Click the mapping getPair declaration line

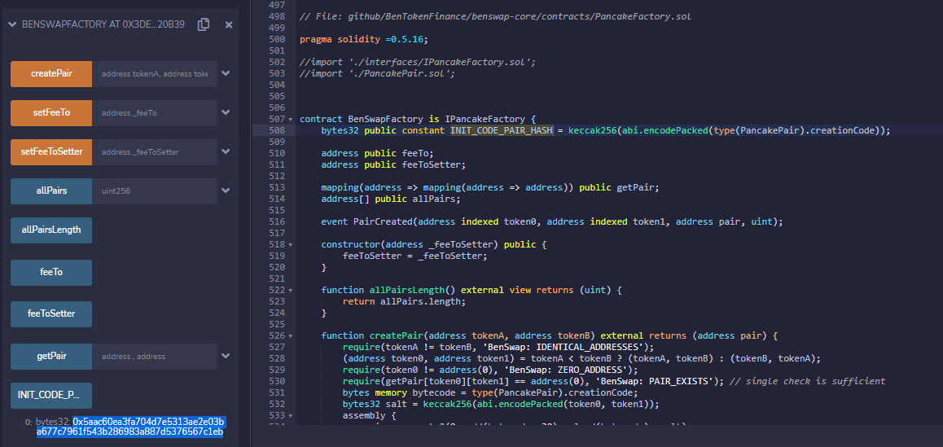click(490, 187)
